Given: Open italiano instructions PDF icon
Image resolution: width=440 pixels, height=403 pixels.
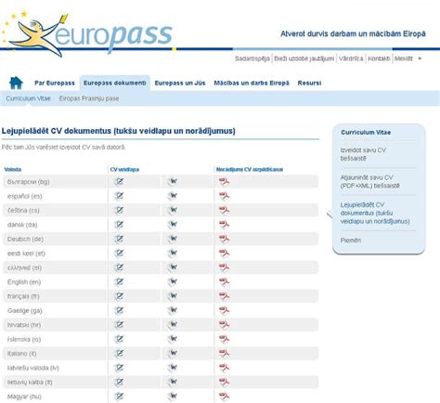Looking at the screenshot, I should tap(224, 353).
